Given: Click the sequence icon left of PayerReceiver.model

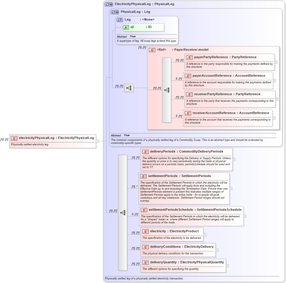Looking at the screenshot, I should point(129,88).
